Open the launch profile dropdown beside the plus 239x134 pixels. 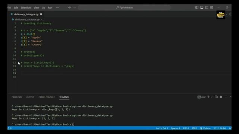212,97
